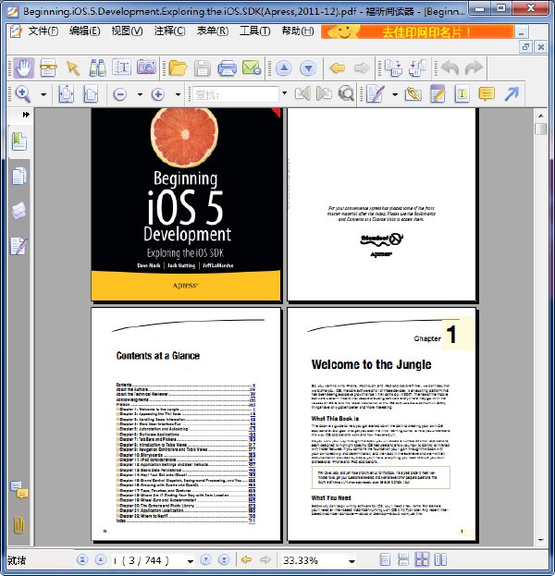Open the Pages thumbnails panel in sidebar
This screenshot has height=576, width=555.
19,176
